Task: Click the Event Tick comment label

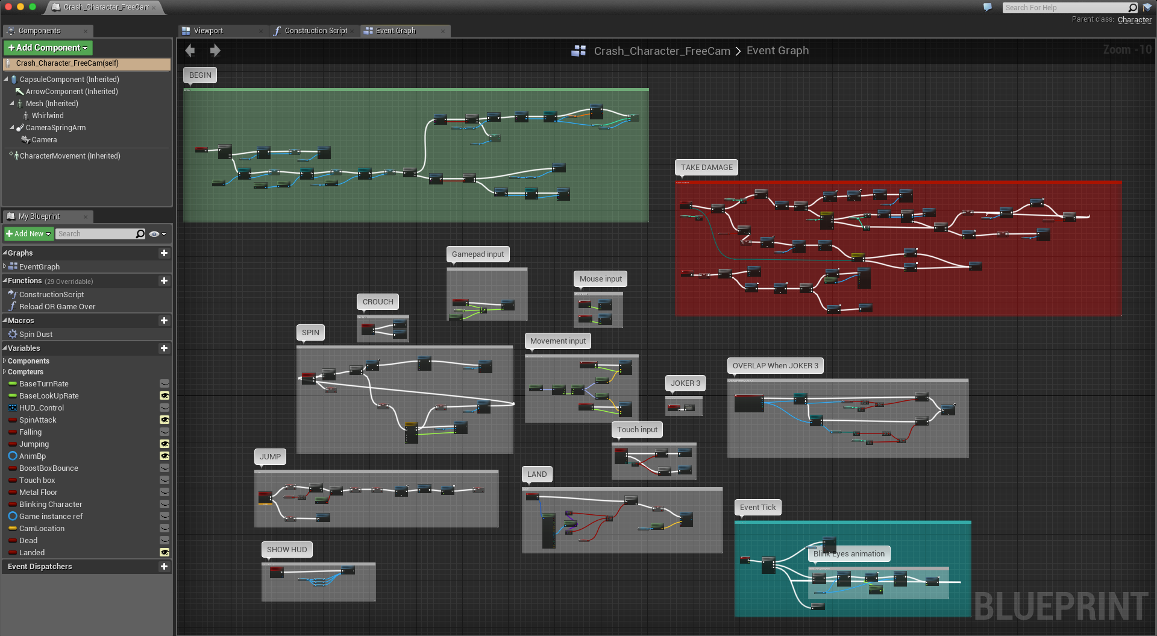Action: 757,508
